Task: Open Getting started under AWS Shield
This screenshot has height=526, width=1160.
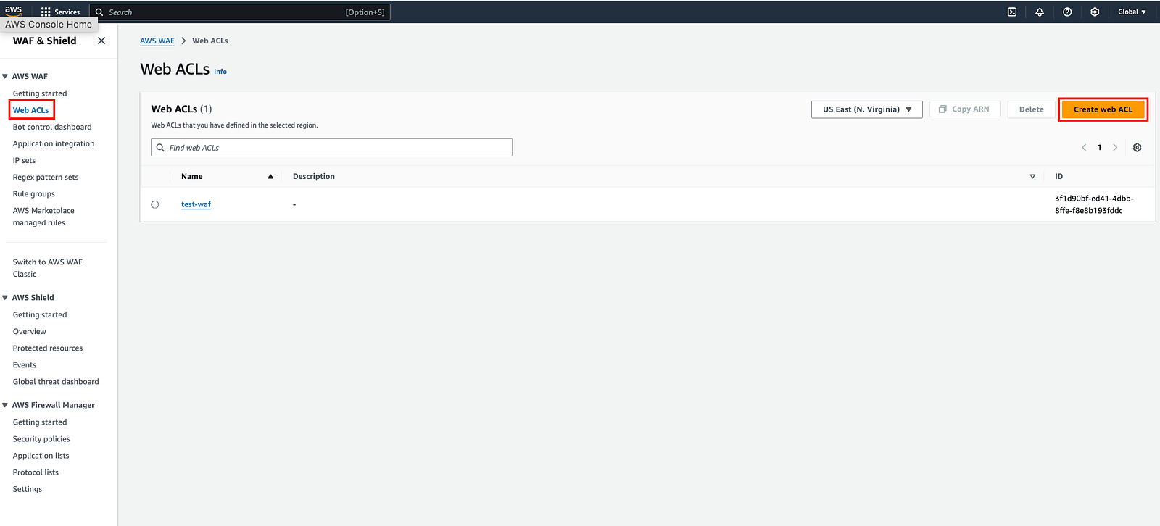Action: (40, 315)
